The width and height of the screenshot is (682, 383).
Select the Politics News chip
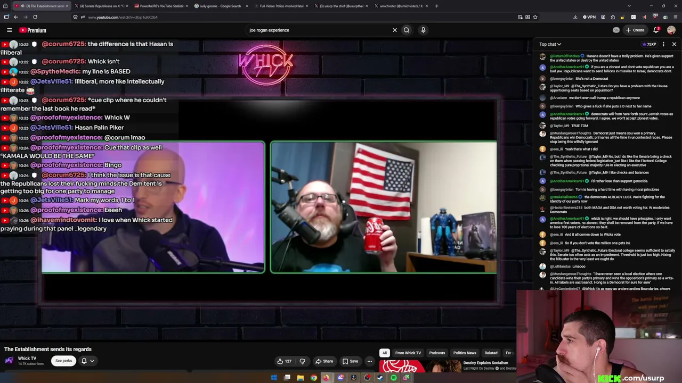pos(465,353)
